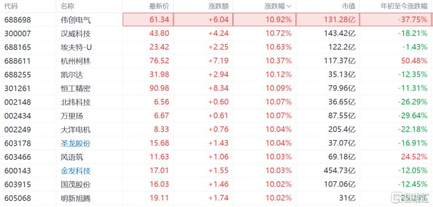Click 凯尔达 stock name
The image size is (433, 207).
point(72,75)
